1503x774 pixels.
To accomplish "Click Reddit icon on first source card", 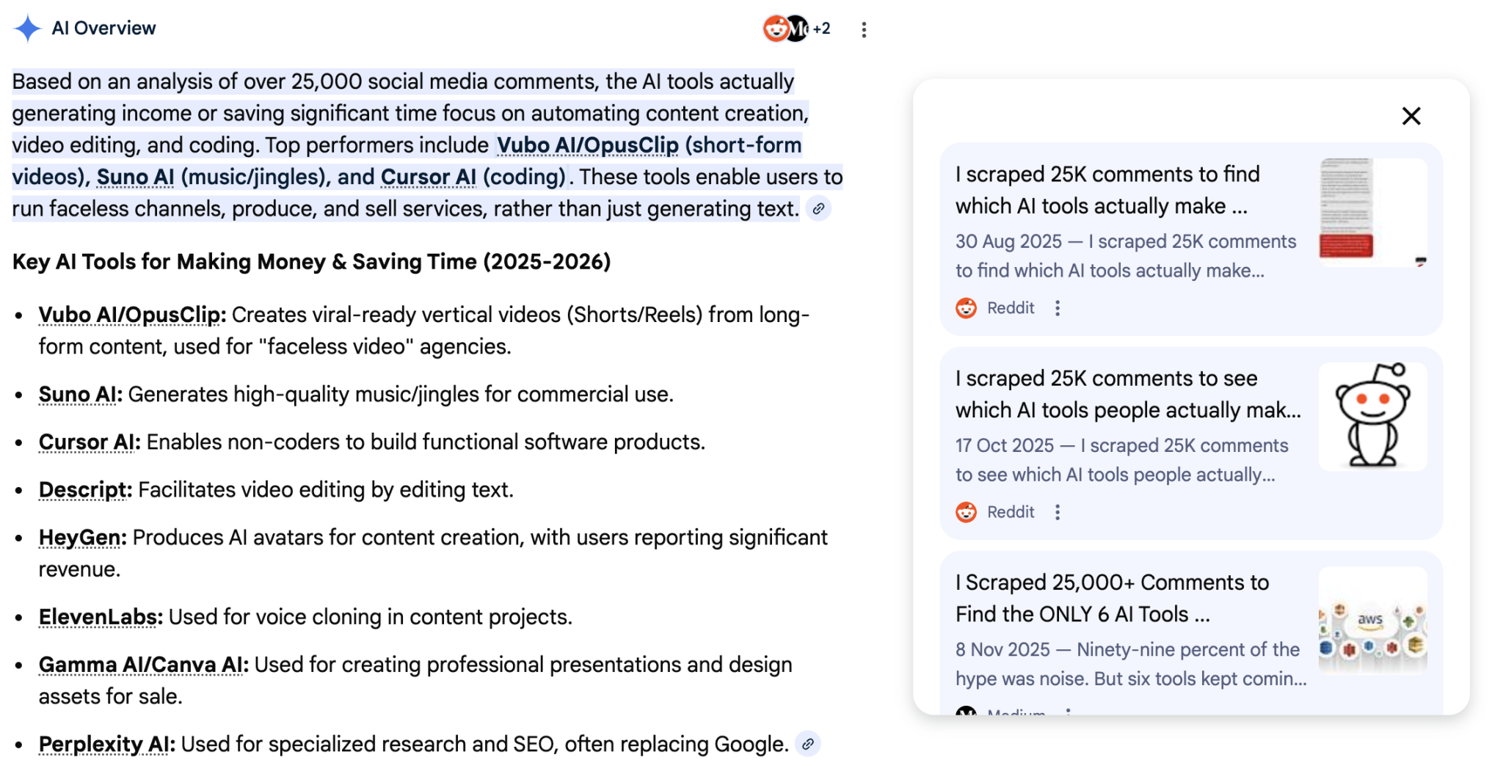I will pyautogui.click(x=966, y=308).
